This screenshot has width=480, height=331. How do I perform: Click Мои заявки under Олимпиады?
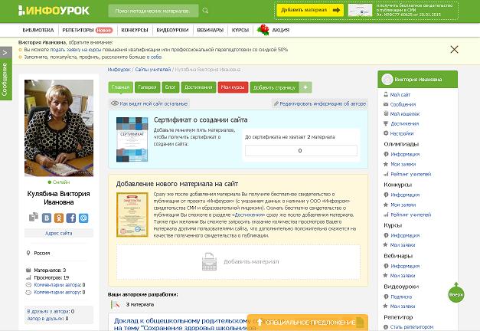[x=403, y=164]
